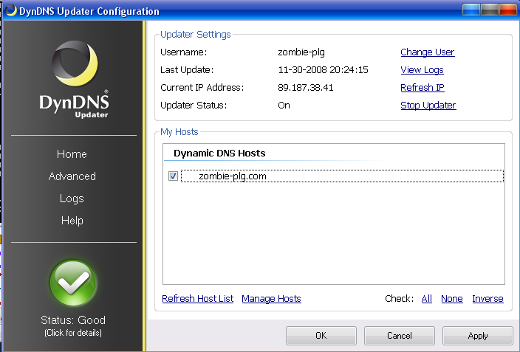Open the Advanced section in sidebar
Viewport: 520px width, 352px height.
[72, 176]
